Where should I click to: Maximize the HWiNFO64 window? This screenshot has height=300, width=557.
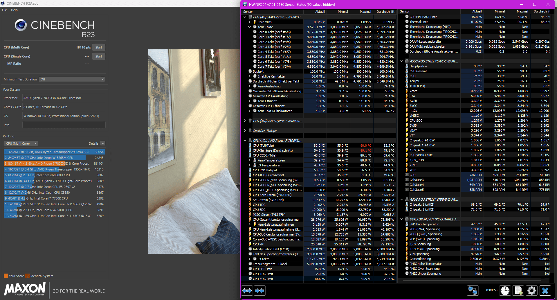pos(535,4)
